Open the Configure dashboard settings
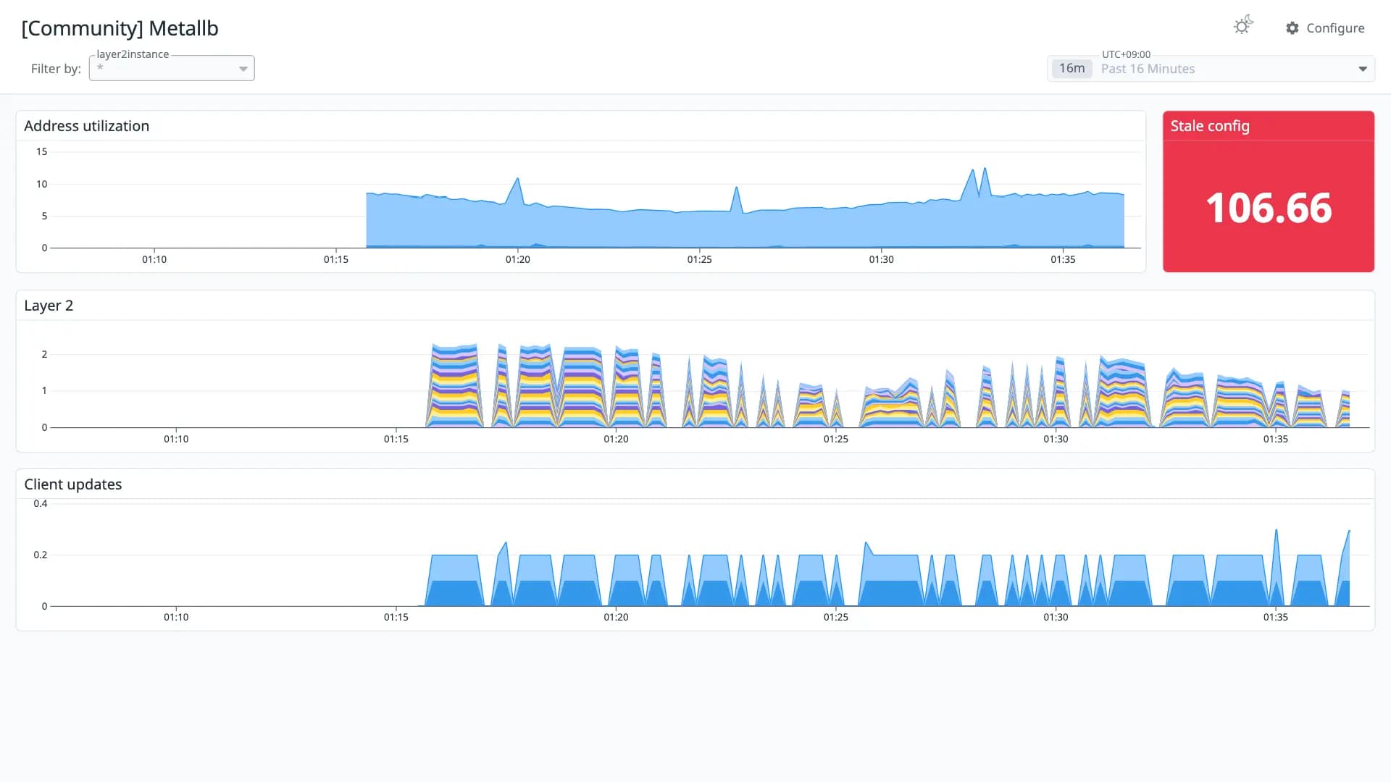Screen dimensions: 1391x782 pos(1325,28)
